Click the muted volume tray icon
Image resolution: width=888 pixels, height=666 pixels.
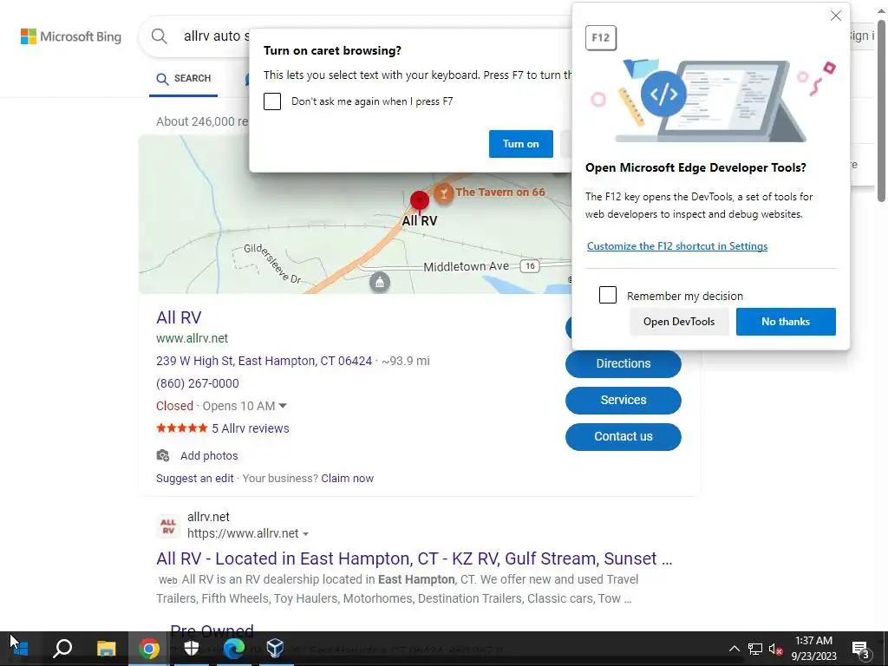pos(776,649)
